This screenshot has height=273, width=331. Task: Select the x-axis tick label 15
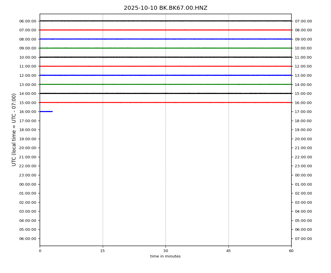102,251
